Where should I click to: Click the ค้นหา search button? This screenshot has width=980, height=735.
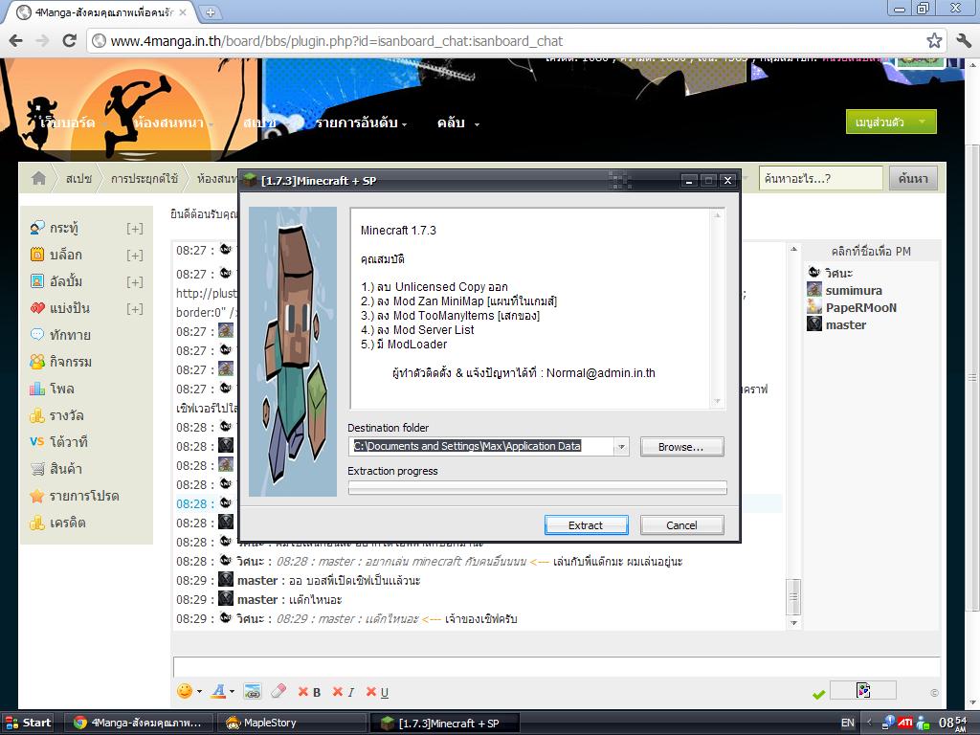912,179
